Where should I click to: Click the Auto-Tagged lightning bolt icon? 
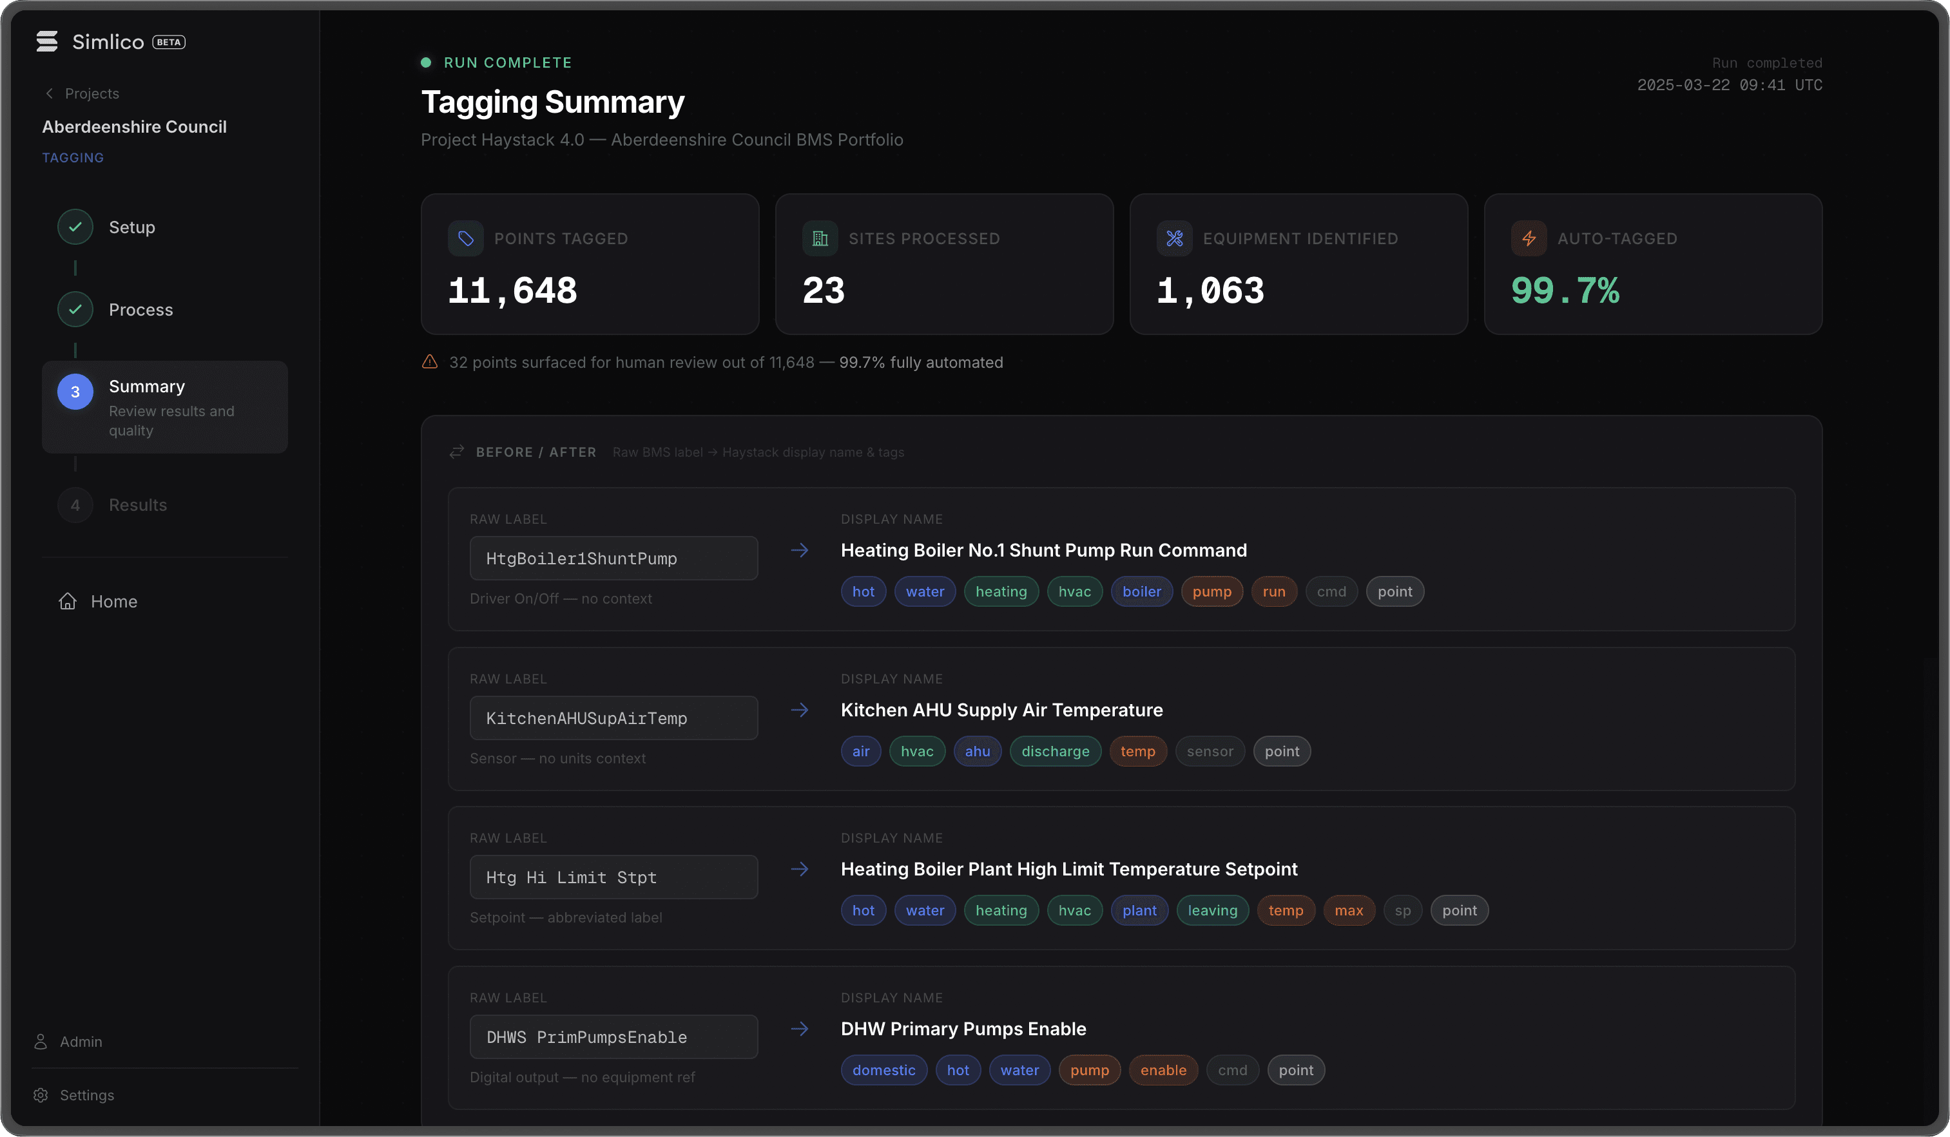1529,238
